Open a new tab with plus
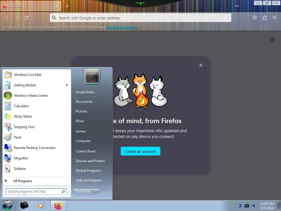This screenshot has width=281, height=211. tap(67, 6)
